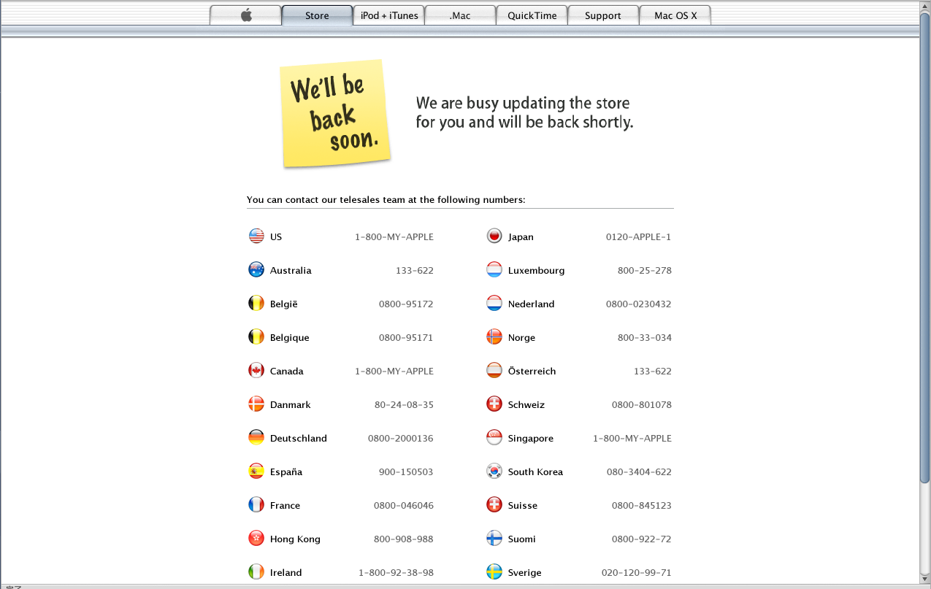This screenshot has width=931, height=589.
Task: Click the Deutschland flag icon
Action: [x=256, y=437]
